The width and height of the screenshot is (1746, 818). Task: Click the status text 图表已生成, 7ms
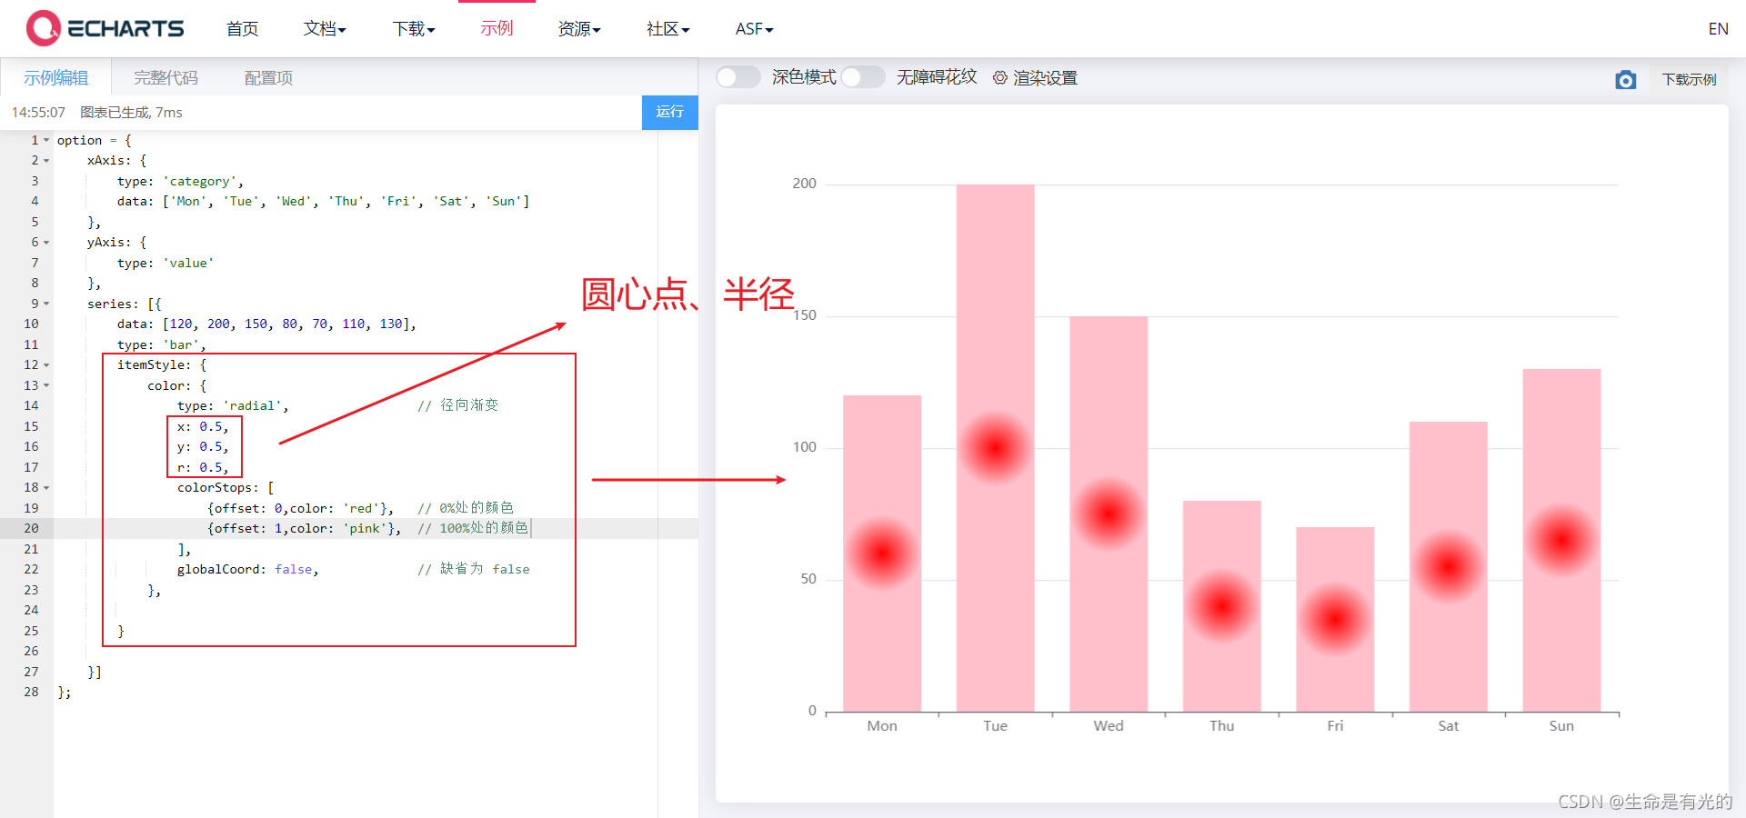pos(131,113)
